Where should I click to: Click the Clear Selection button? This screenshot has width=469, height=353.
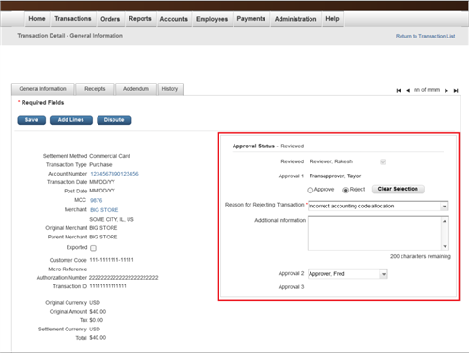[398, 189]
